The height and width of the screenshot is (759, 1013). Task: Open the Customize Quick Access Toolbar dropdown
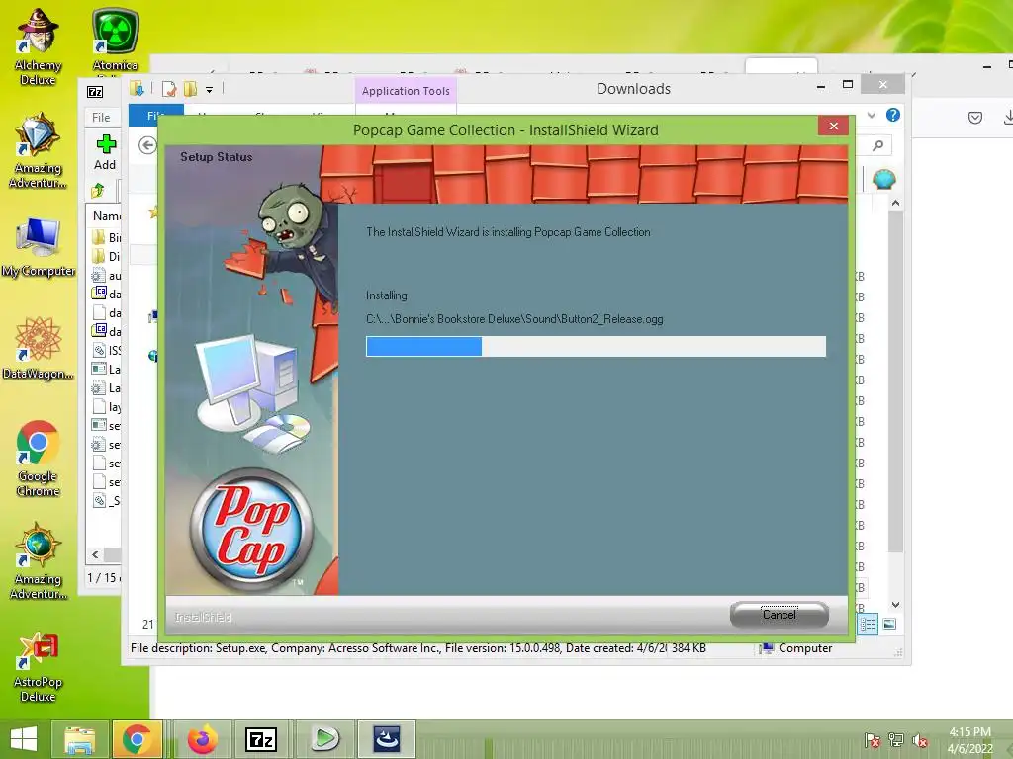[210, 90]
